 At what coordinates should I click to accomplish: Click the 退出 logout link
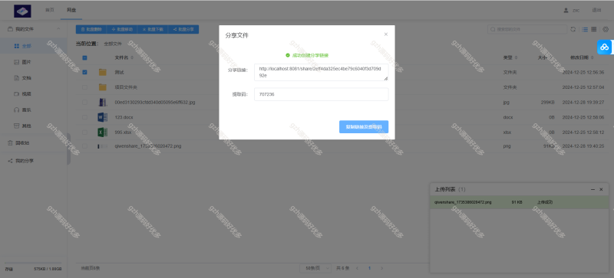coord(596,10)
